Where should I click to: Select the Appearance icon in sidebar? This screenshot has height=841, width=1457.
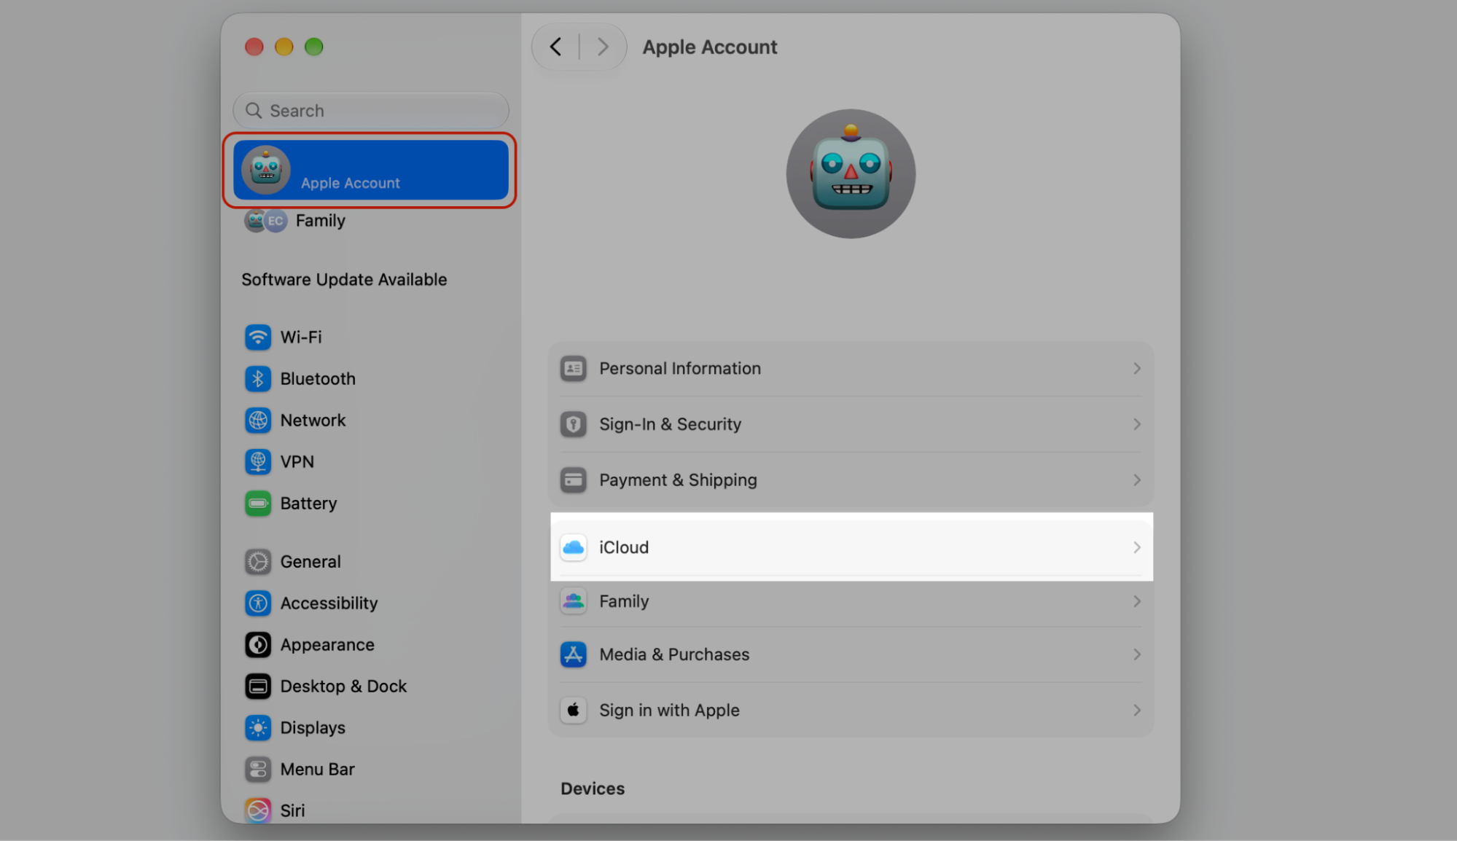click(258, 645)
